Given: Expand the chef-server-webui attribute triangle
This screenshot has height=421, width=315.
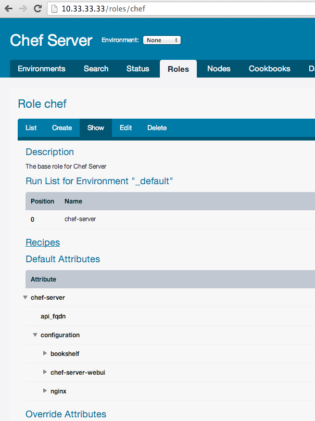Looking at the screenshot, I should [45, 372].
